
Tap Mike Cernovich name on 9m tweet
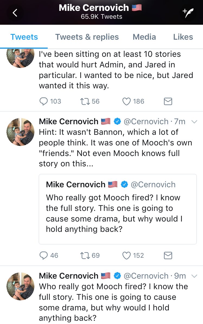click(69, 276)
